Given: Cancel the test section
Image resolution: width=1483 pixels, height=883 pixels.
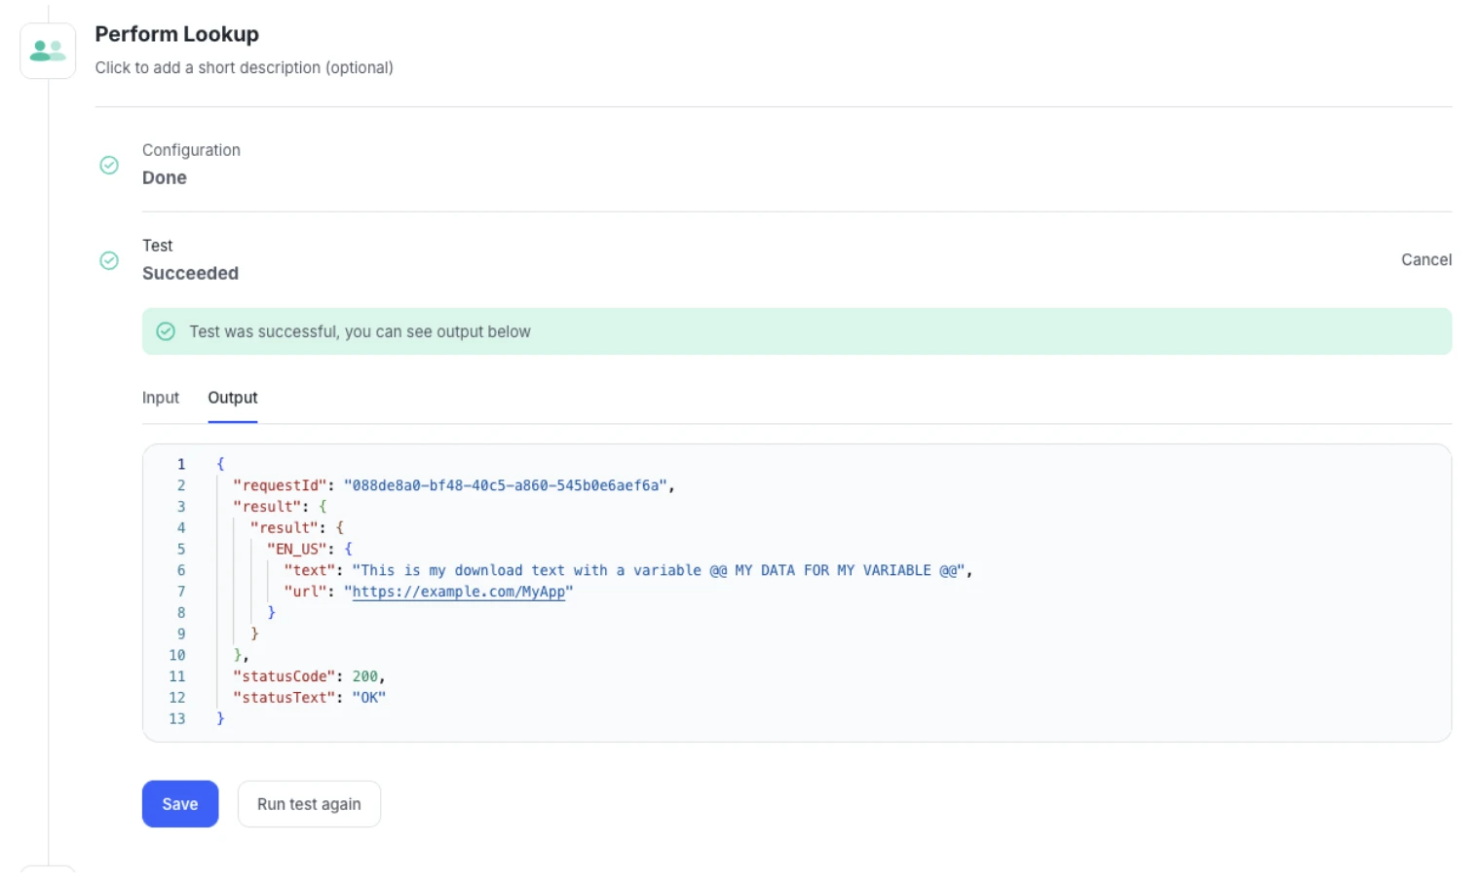Looking at the screenshot, I should pos(1426,260).
